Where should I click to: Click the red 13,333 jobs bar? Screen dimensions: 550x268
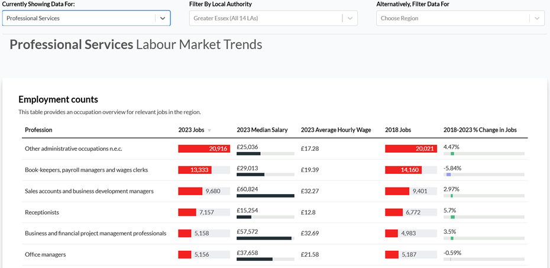tap(195, 170)
